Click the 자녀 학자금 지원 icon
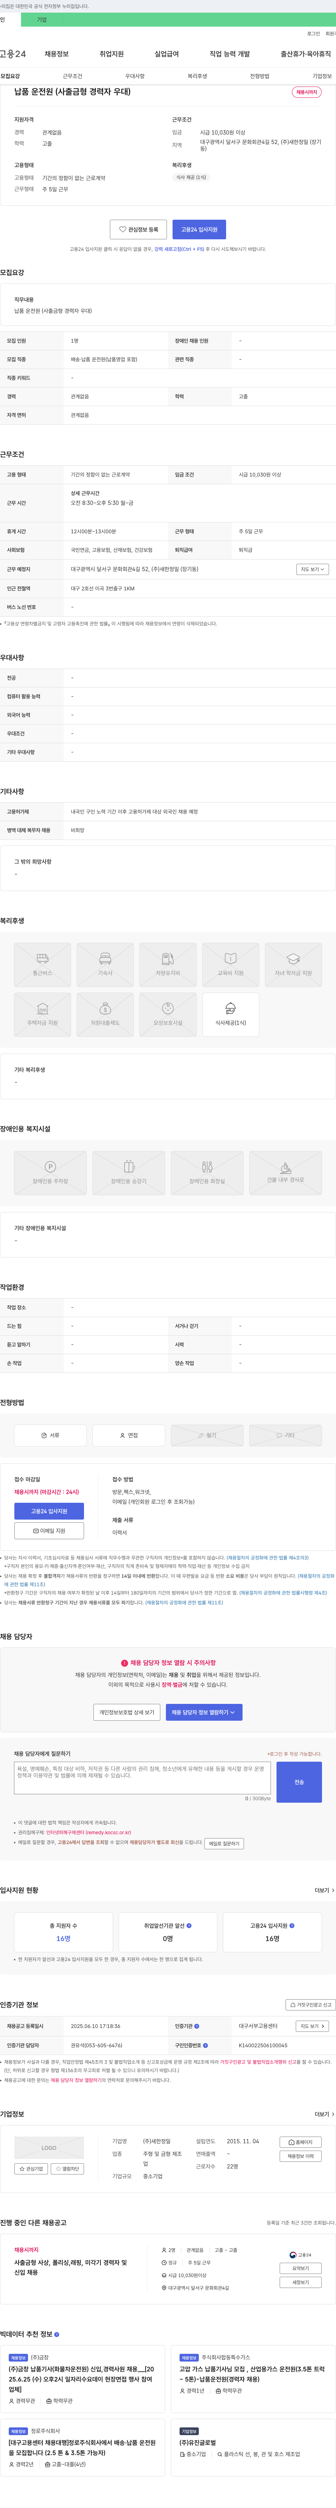336x2508 pixels. [293, 965]
